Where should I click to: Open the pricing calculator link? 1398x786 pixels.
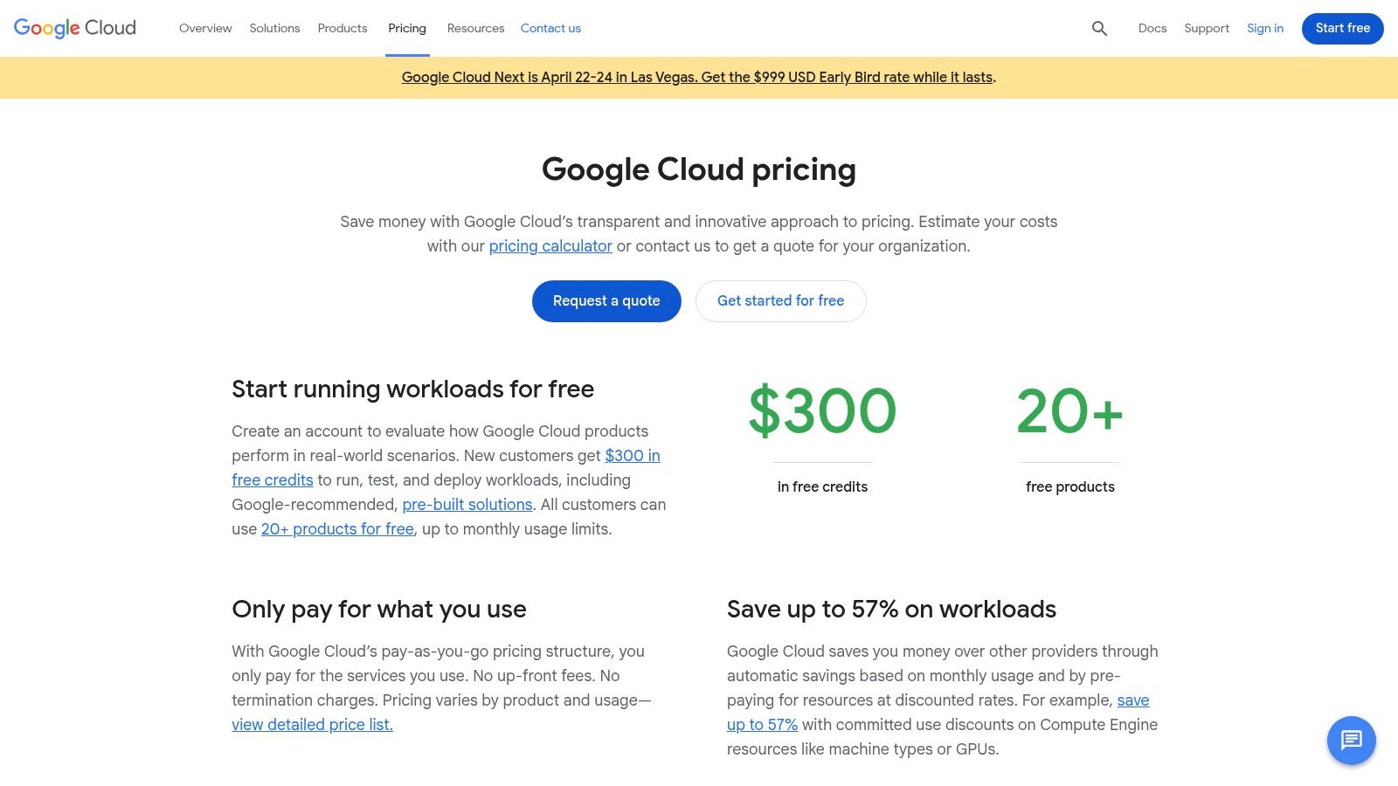pyautogui.click(x=550, y=245)
